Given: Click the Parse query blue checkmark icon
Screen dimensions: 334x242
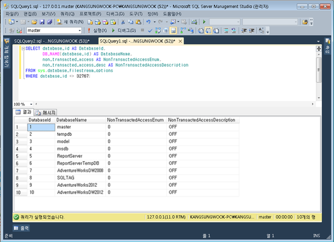Looking at the screenshot, I should tap(150, 30).
